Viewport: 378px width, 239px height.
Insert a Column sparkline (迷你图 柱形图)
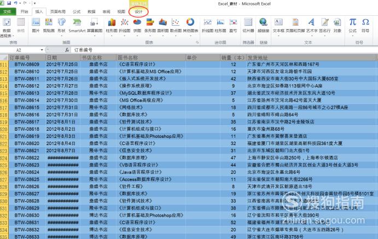coord(220,25)
